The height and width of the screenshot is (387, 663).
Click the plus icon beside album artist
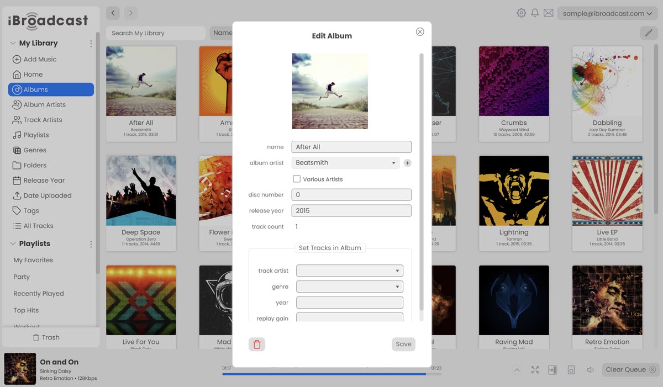pyautogui.click(x=407, y=163)
